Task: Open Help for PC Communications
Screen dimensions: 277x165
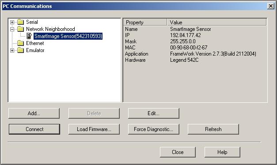Action: [x=222, y=152]
